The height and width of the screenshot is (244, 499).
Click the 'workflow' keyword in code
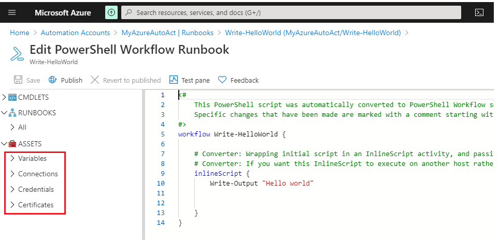tap(194, 134)
